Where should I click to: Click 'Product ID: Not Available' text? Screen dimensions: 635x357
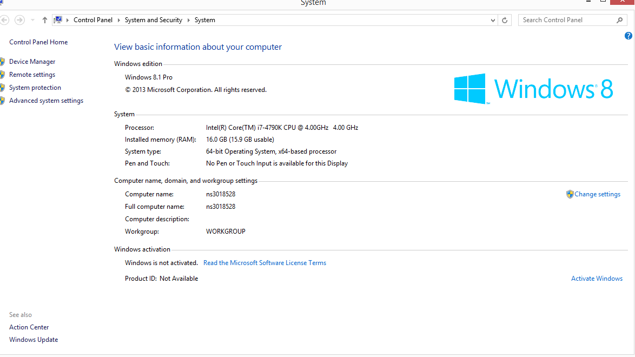162,279
